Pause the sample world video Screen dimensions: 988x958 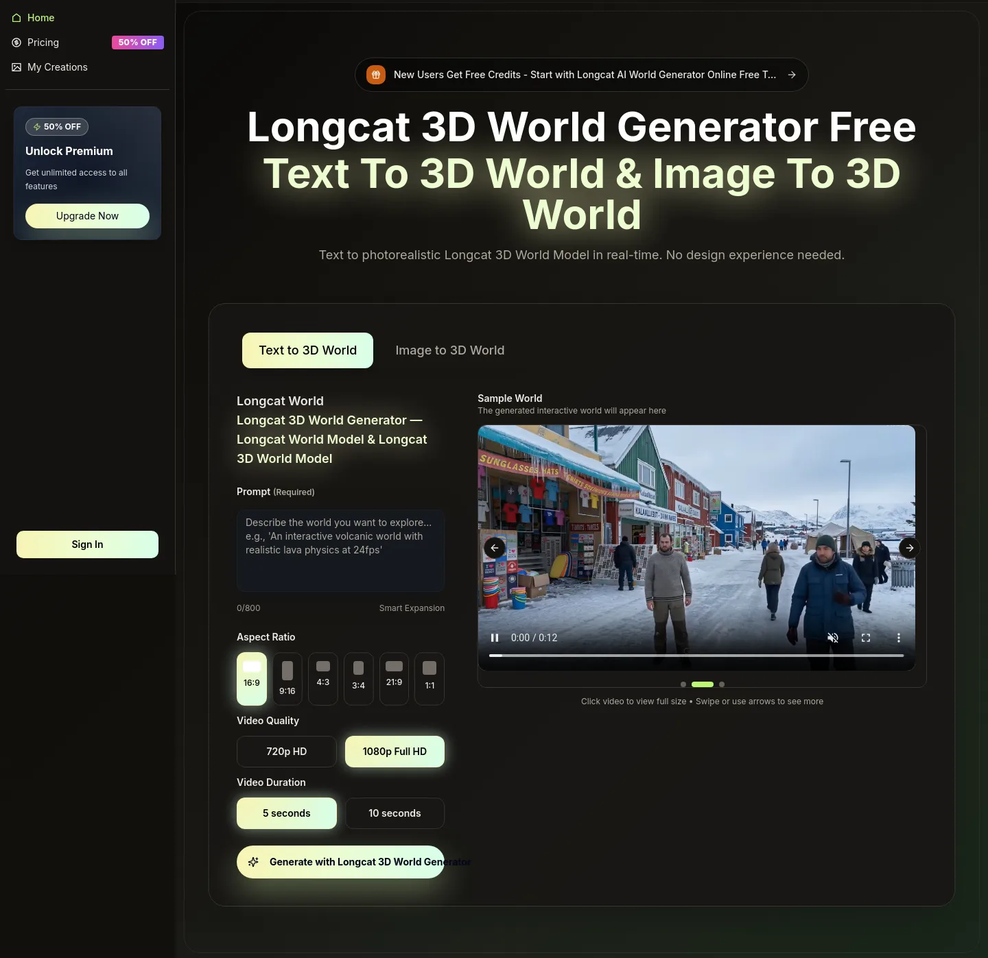coord(495,638)
